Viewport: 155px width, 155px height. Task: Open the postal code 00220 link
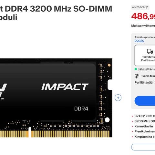click(x=139, y=41)
